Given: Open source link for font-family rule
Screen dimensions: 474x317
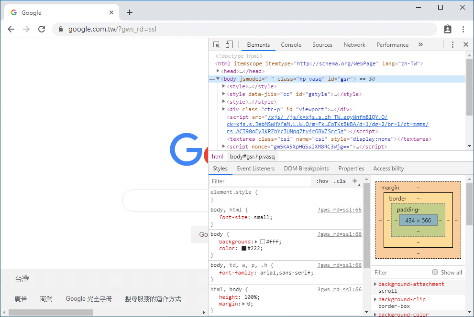Looking at the screenshot, I should click(340, 265).
